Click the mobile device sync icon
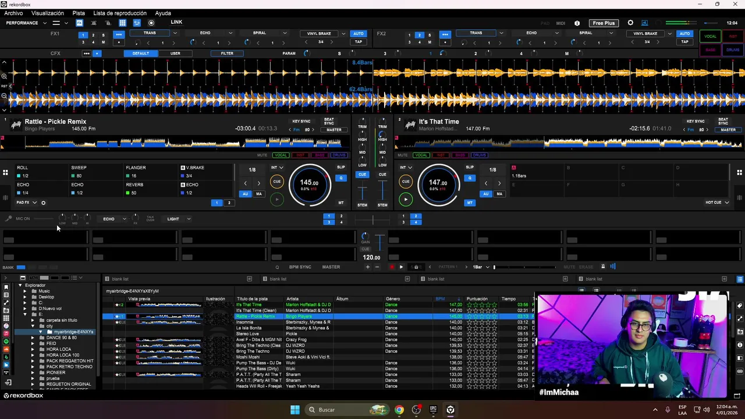Image resolution: width=745 pixels, height=419 pixels. pos(8,382)
